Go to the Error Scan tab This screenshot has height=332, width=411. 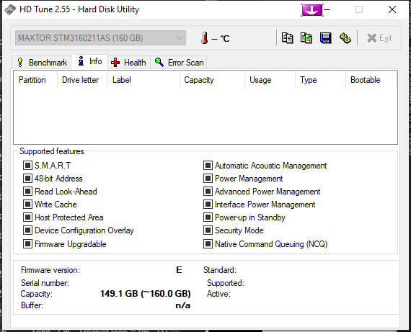179,63
